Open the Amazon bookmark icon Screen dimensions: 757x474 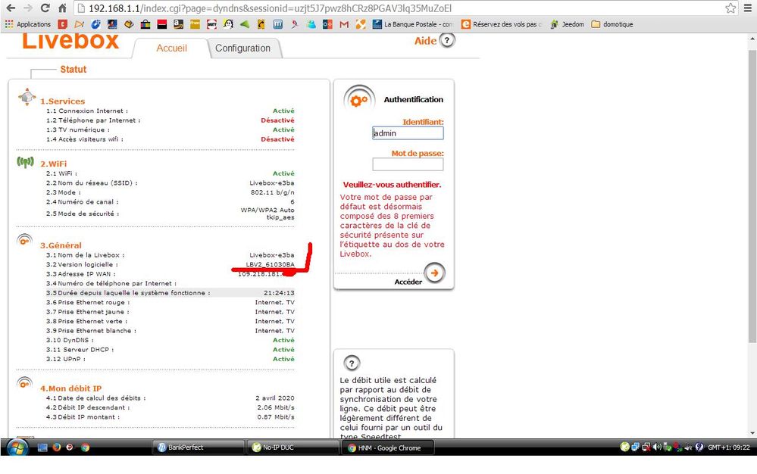point(178,24)
